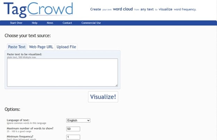The height and width of the screenshot is (140, 217).
Task: Click 'word frequency.' in the tagline
Action: (x=185, y=9)
